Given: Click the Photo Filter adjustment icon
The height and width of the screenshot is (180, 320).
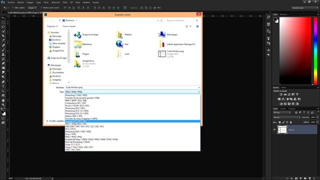Looking at the screenshot, I should (291, 99).
